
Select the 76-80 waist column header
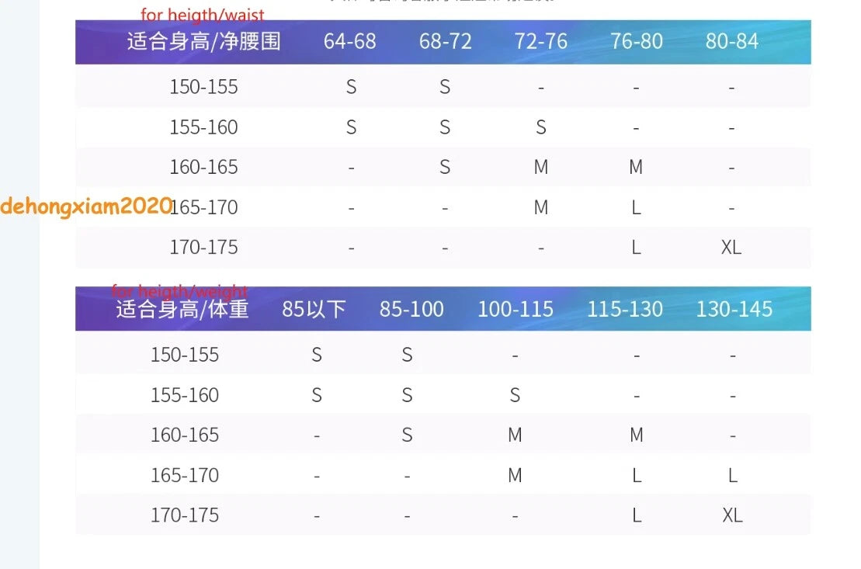pos(637,41)
